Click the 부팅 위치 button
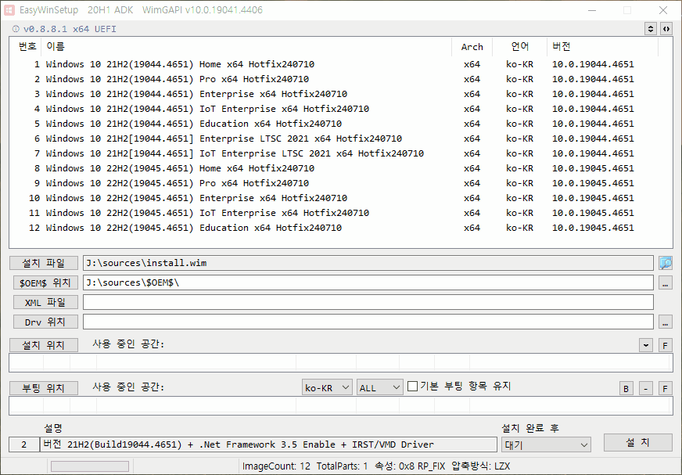 [x=44, y=388]
